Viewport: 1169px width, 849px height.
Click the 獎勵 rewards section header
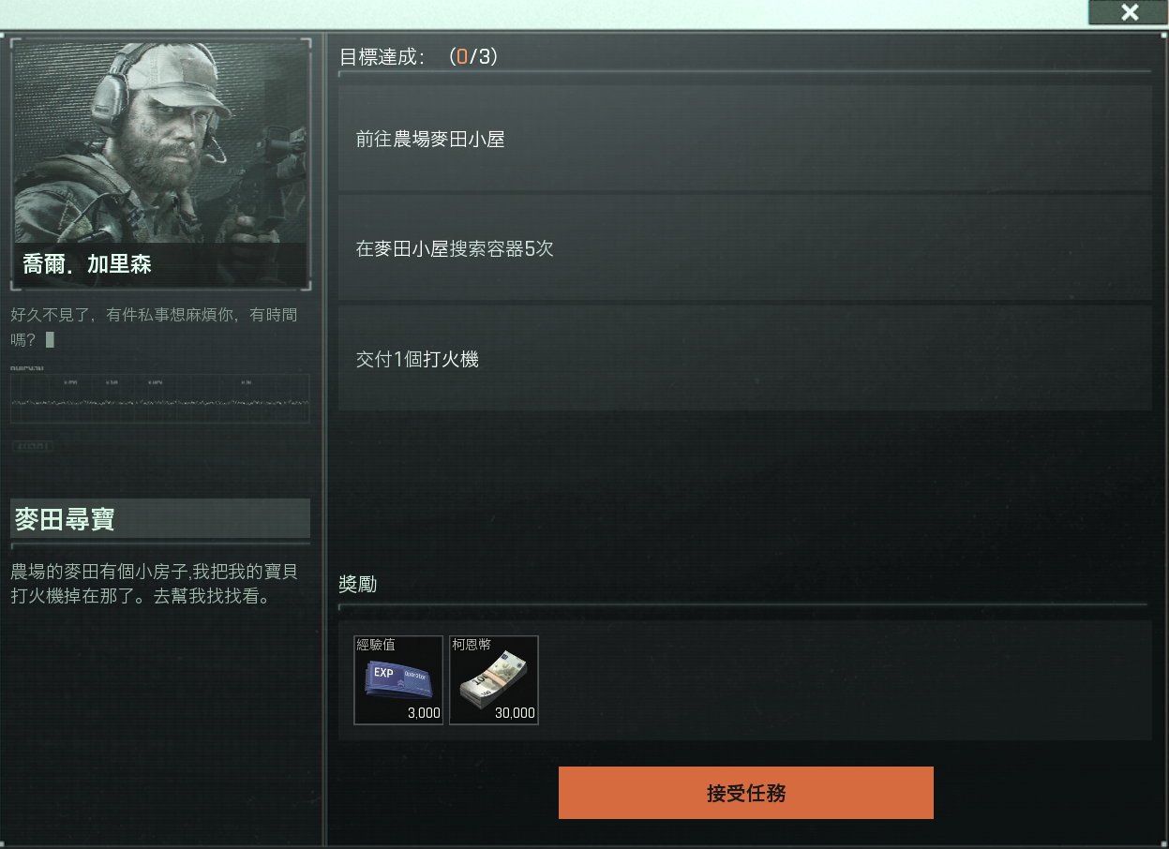coord(357,584)
